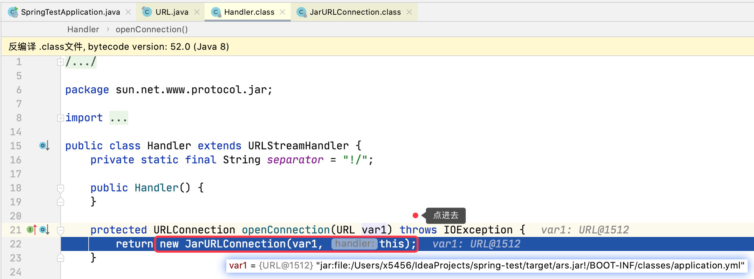Collapse constructor fold end marker line 19
The height and width of the screenshot is (279, 754).
(x=60, y=202)
